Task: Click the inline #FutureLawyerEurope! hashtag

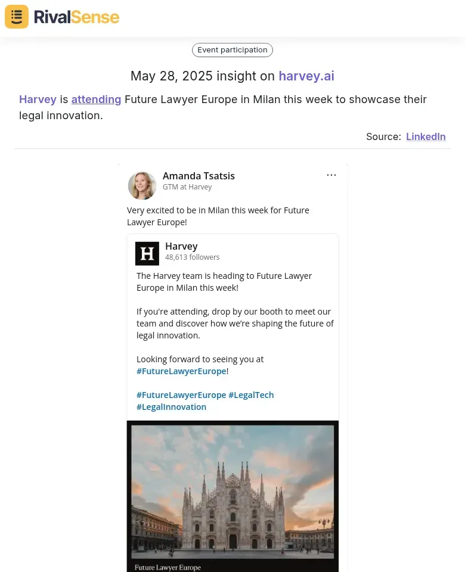Action: [182, 371]
